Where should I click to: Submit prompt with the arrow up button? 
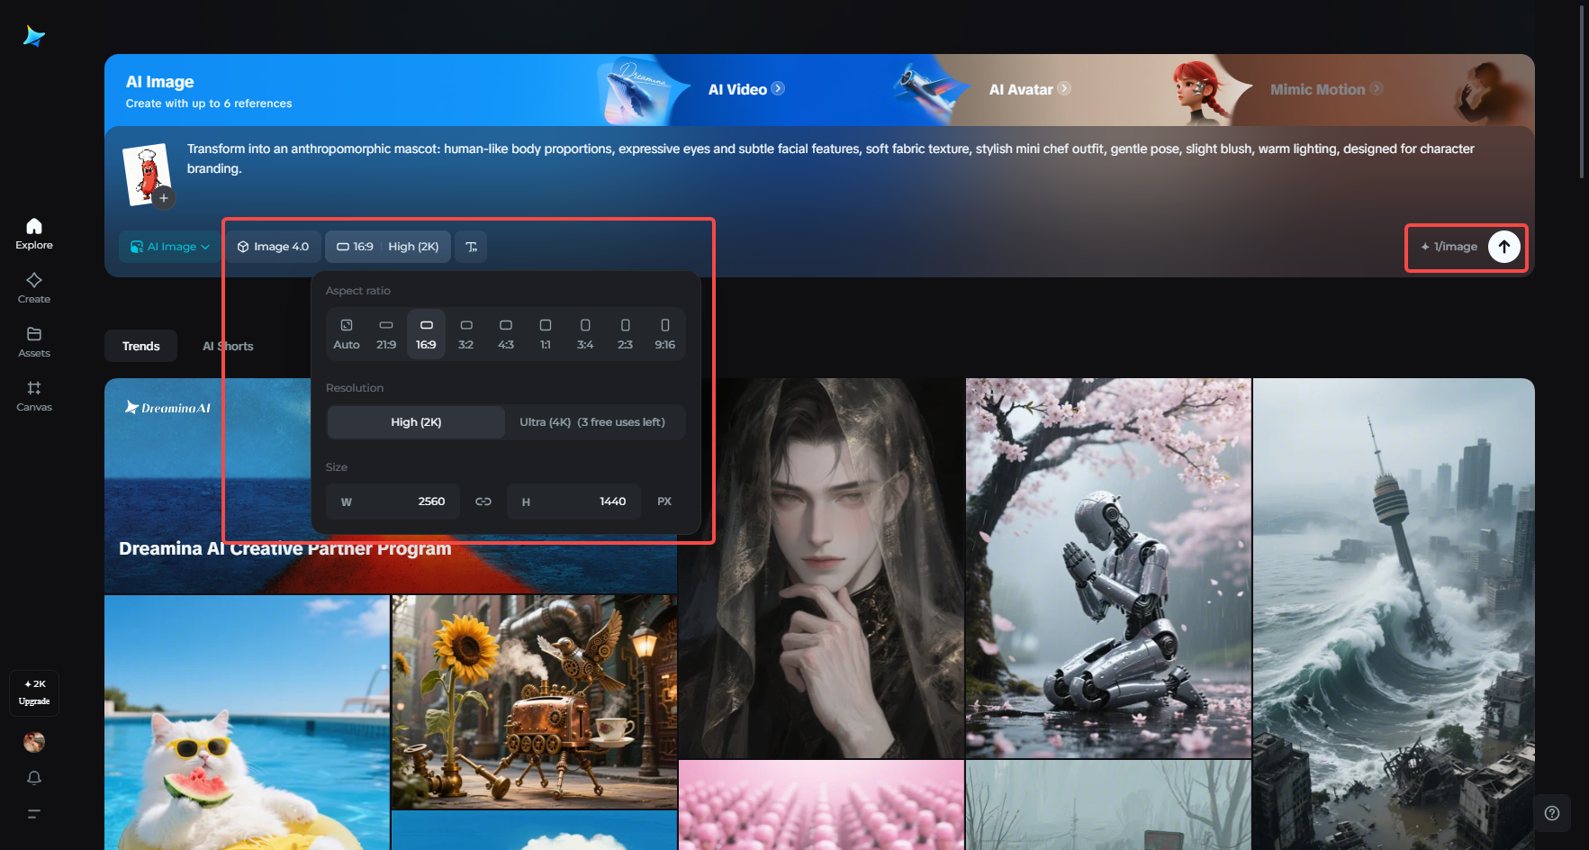coord(1503,247)
